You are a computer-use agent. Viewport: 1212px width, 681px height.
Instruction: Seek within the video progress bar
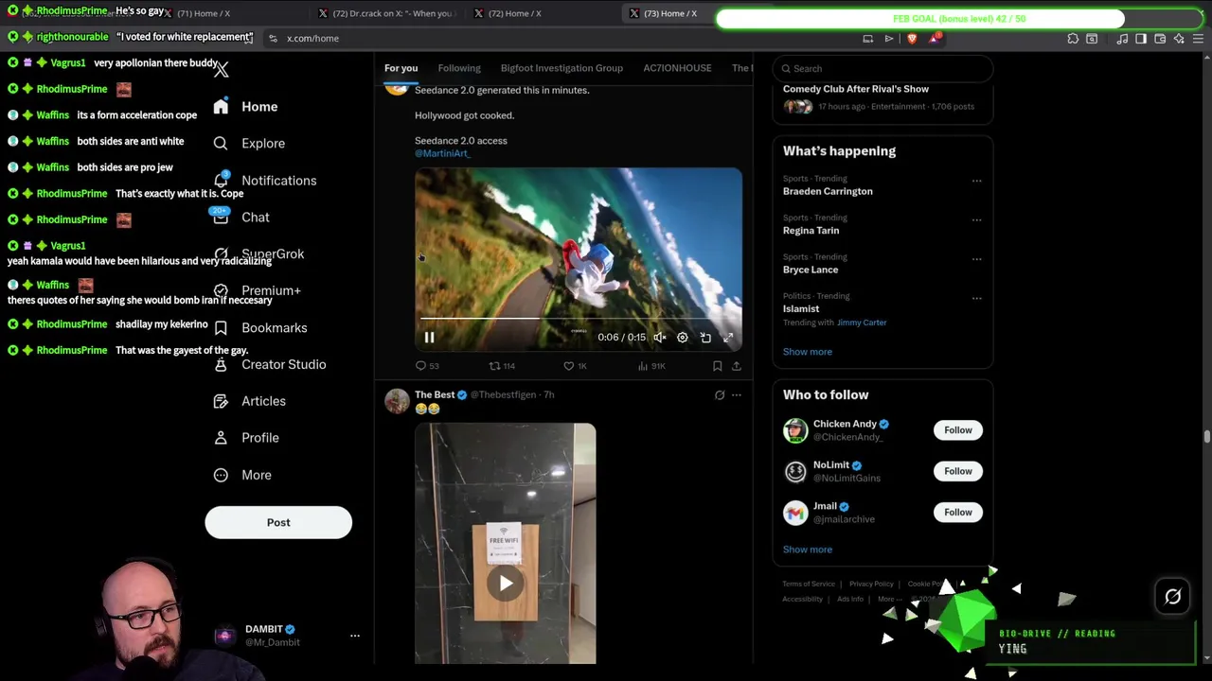pyautogui.click(x=578, y=320)
